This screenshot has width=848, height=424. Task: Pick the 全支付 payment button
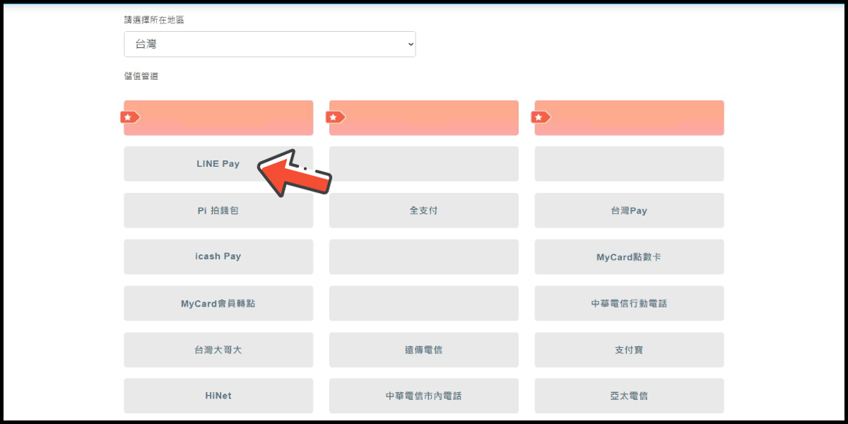424,211
